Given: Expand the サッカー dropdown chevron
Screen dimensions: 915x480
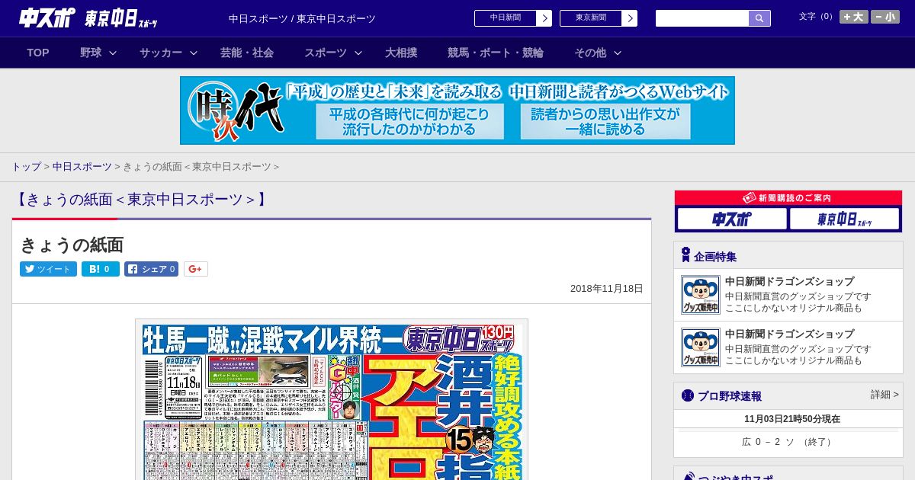Looking at the screenshot, I should click(194, 53).
